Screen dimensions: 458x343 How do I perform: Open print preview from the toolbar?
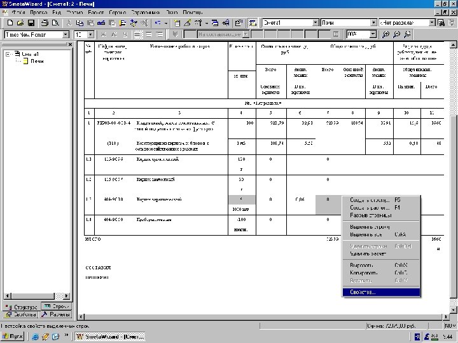pyautogui.click(x=55, y=23)
